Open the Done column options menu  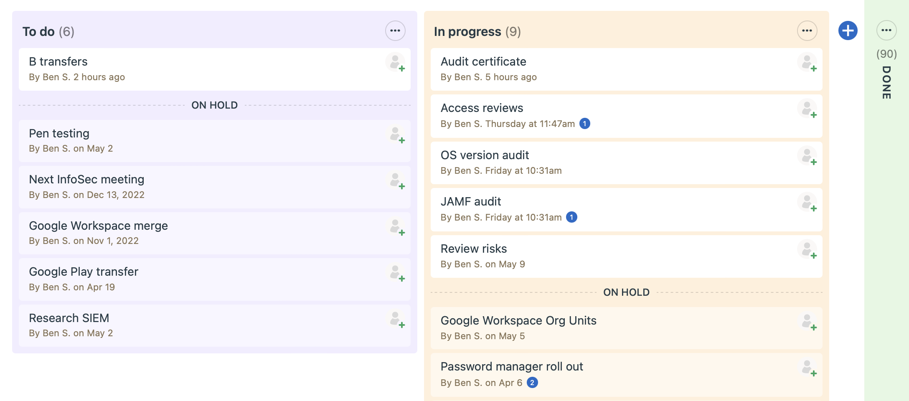pyautogui.click(x=886, y=30)
